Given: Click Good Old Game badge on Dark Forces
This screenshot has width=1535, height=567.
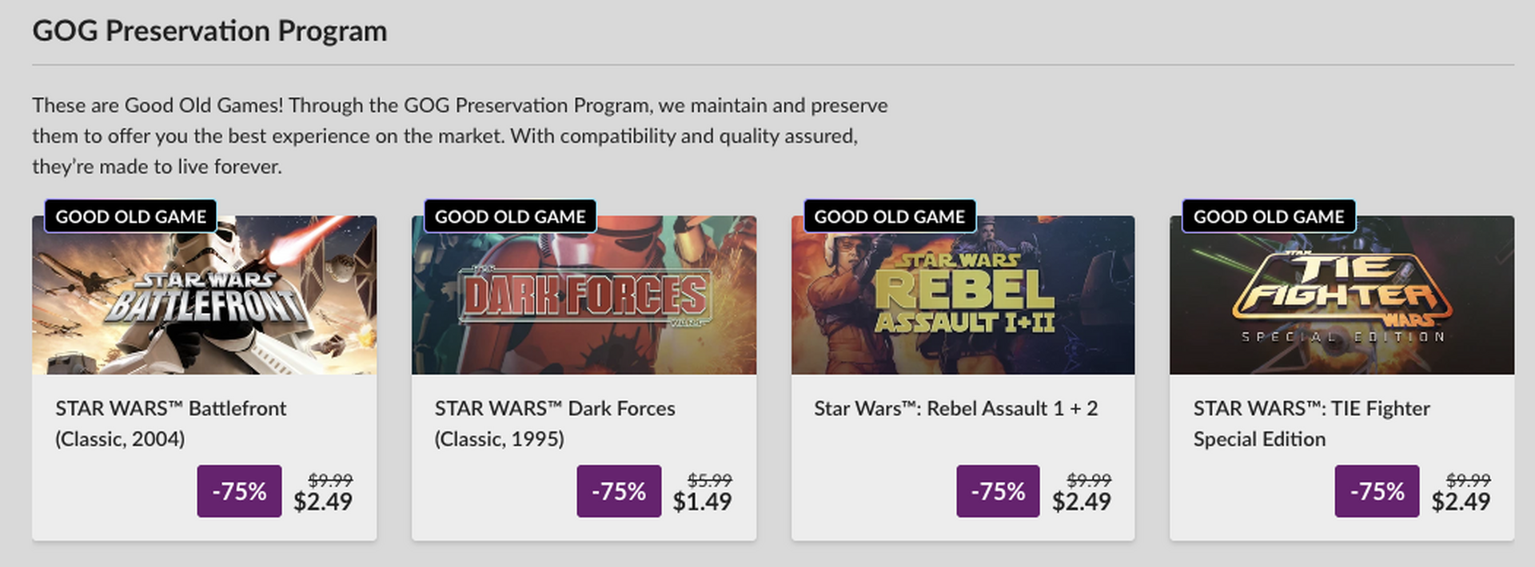Looking at the screenshot, I should coord(510,216).
